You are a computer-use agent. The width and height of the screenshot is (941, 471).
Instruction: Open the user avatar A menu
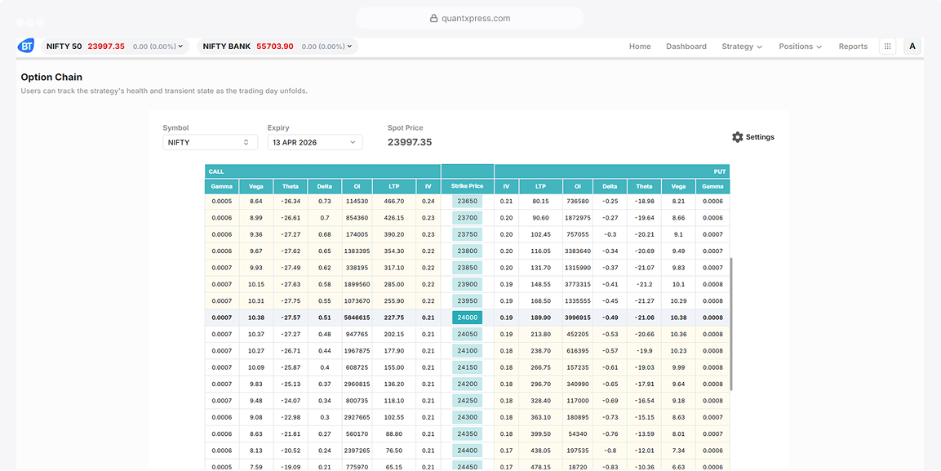coord(912,47)
